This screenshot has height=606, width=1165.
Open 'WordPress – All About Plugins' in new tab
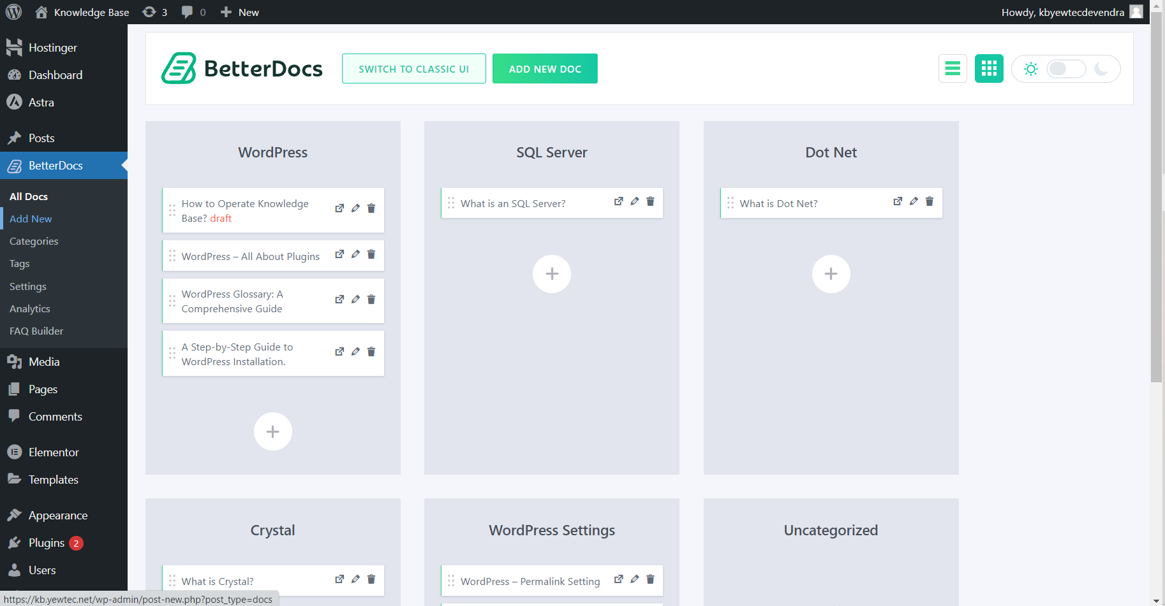[339, 254]
